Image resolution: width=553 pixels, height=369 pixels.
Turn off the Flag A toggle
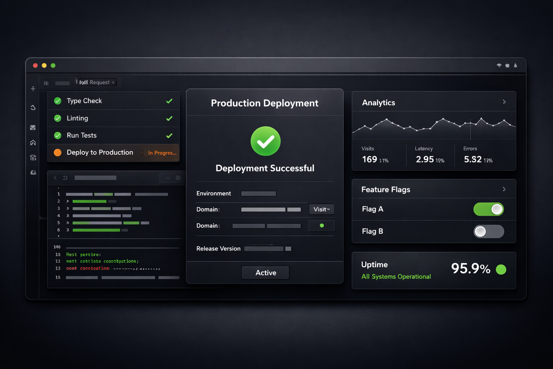pos(489,209)
